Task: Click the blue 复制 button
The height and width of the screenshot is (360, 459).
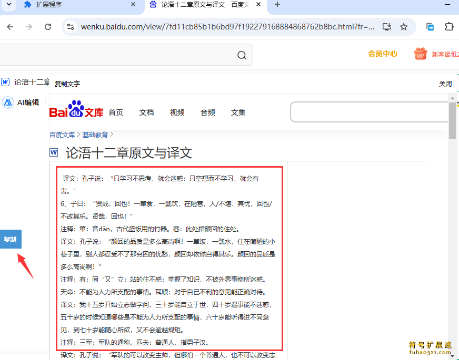Action: tap(11, 239)
